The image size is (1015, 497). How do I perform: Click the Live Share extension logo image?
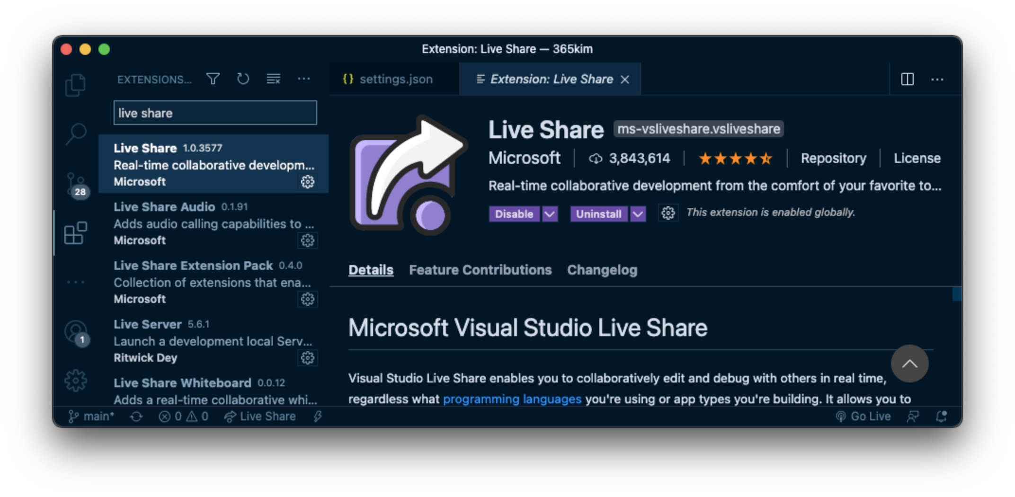tap(408, 175)
